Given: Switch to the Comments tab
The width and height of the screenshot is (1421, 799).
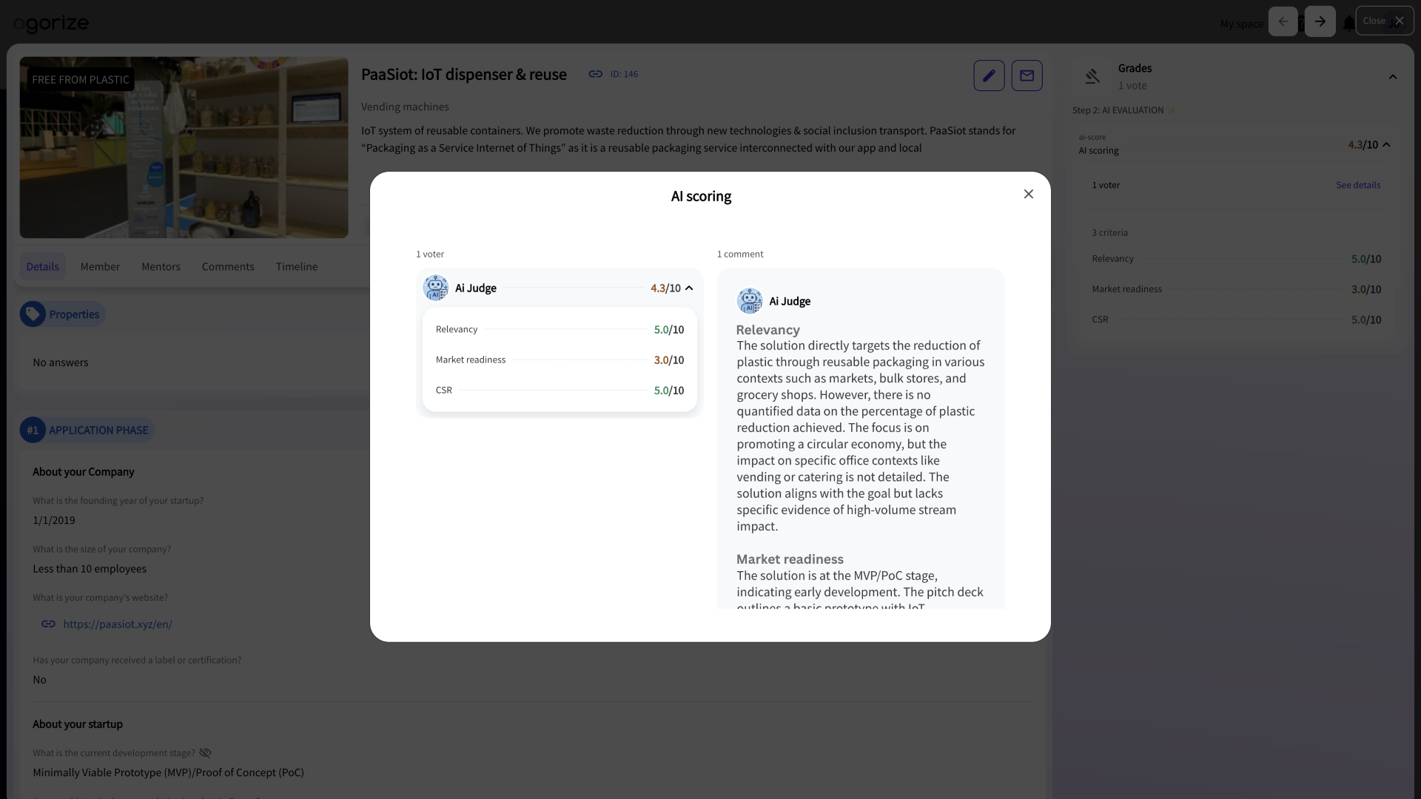Looking at the screenshot, I should pyautogui.click(x=227, y=266).
